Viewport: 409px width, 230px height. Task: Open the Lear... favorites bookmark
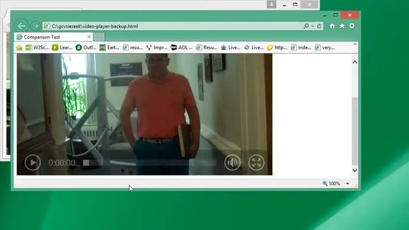[62, 47]
